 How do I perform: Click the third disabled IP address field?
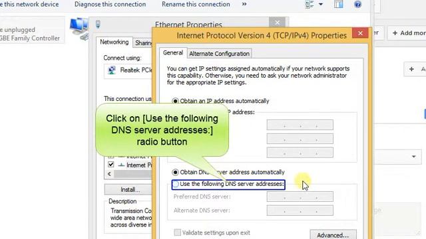(300, 153)
